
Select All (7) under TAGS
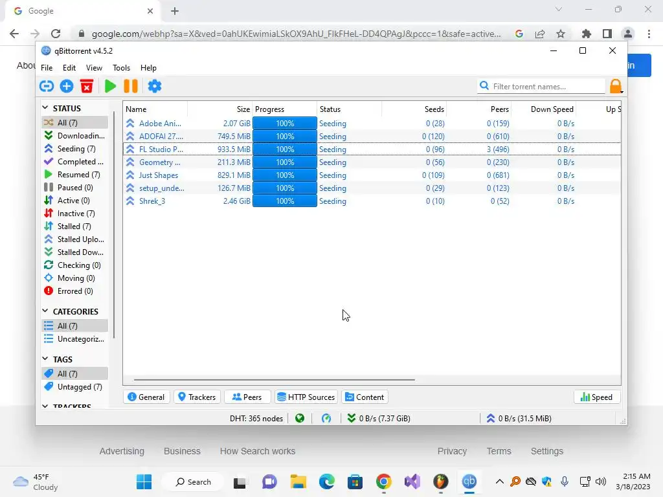[x=74, y=373]
